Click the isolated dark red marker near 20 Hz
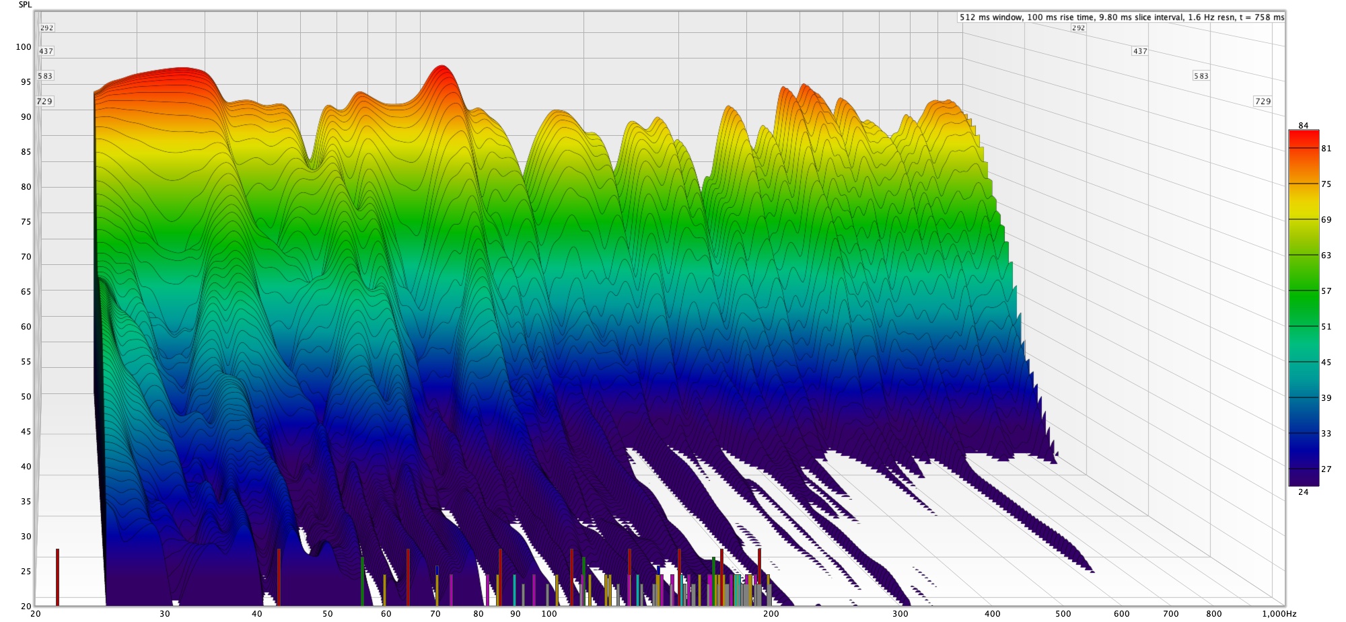 (x=58, y=577)
